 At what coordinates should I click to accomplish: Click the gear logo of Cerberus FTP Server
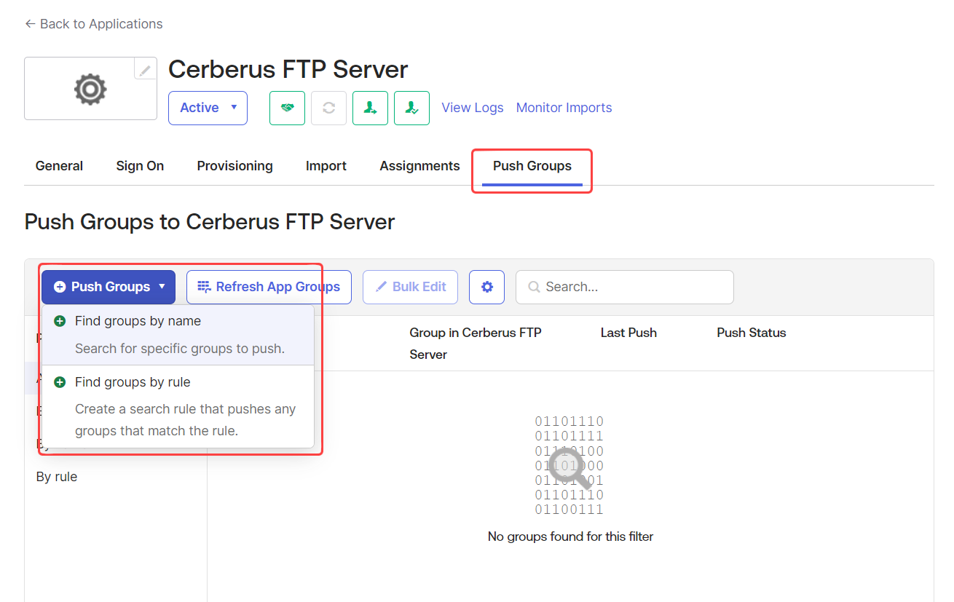click(x=90, y=90)
